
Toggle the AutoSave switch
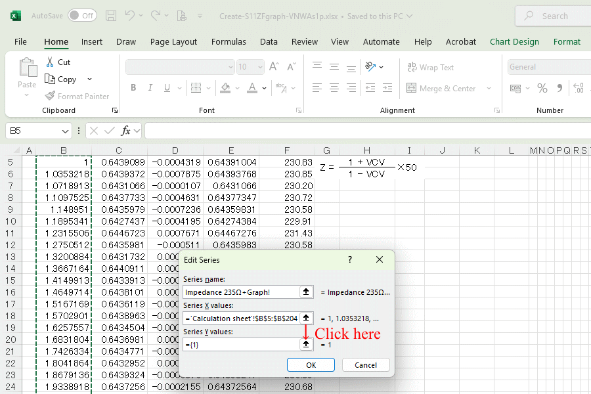tap(82, 16)
